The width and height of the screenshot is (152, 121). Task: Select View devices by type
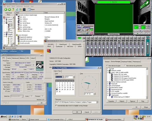[107, 66]
